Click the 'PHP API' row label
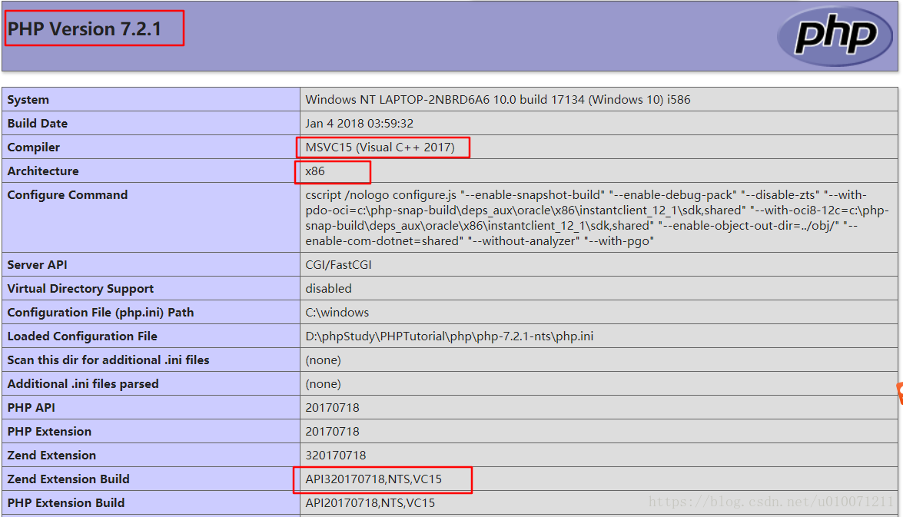 (31, 408)
